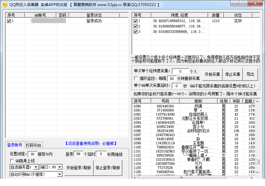Click the 停止采集 button
This screenshot has height=186, width=265.
pos(232,74)
